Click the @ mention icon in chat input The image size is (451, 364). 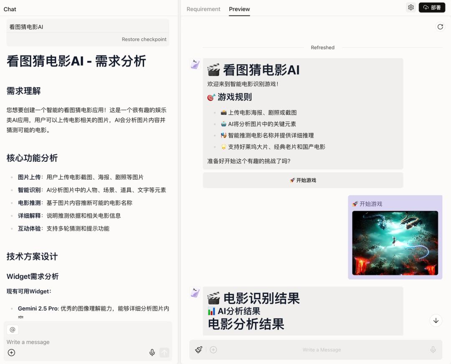[x=13, y=329]
